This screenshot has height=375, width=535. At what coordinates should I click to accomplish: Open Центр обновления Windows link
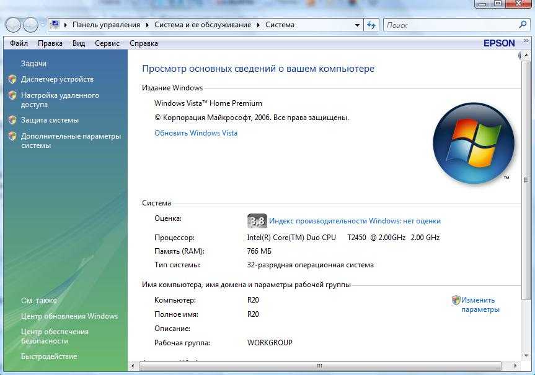pos(69,316)
